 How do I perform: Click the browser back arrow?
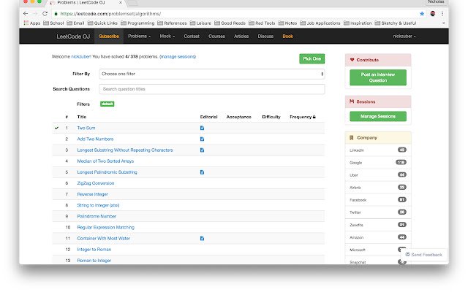(26, 14)
